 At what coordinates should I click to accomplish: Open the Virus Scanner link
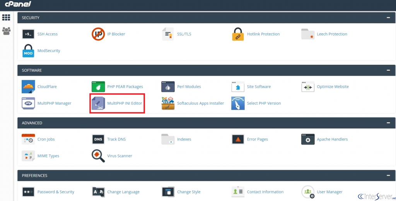click(x=120, y=156)
